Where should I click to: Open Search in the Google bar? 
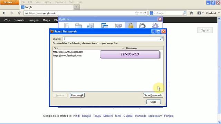19,20
